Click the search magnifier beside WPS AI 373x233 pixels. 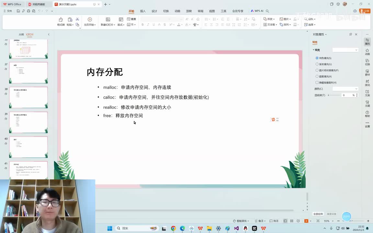coord(267,11)
